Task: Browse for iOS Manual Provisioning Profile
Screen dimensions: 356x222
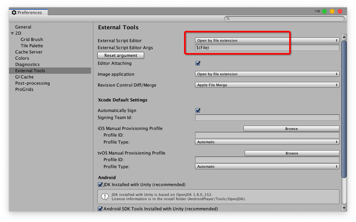Action: coord(291,128)
